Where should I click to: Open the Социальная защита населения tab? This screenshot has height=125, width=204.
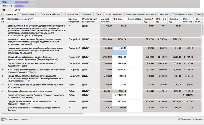[141, 14]
